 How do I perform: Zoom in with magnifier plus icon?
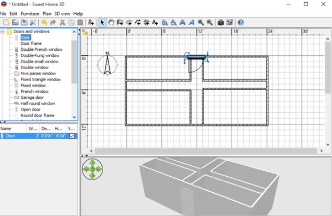click(201, 22)
